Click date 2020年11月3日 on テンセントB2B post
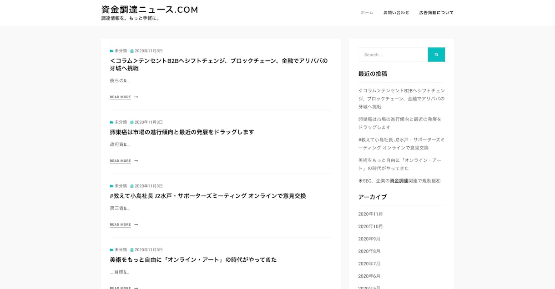Screen dimensions: 555x289 coord(149,51)
